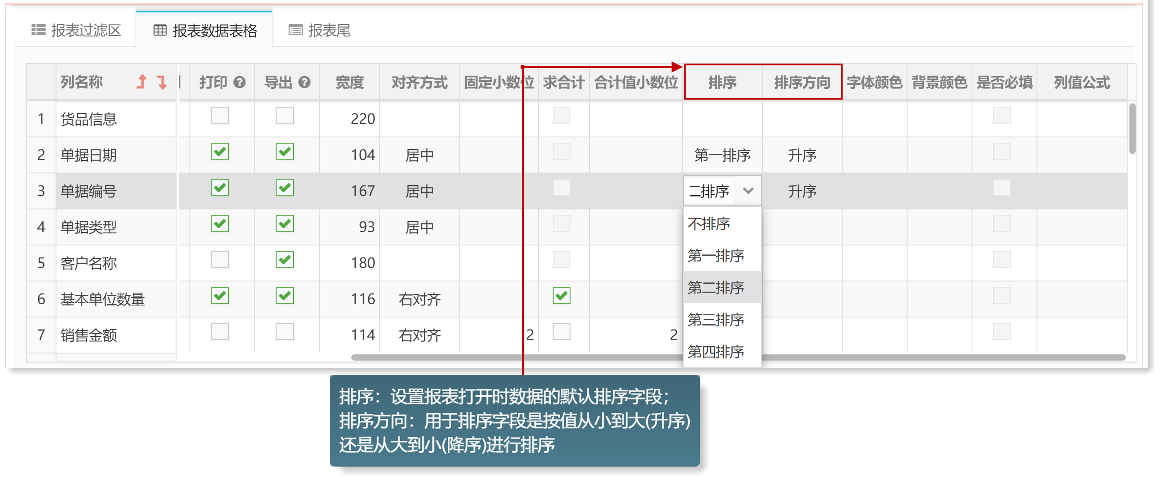
Task: Enable 求合计 for 销售金额 row
Action: pos(562,332)
